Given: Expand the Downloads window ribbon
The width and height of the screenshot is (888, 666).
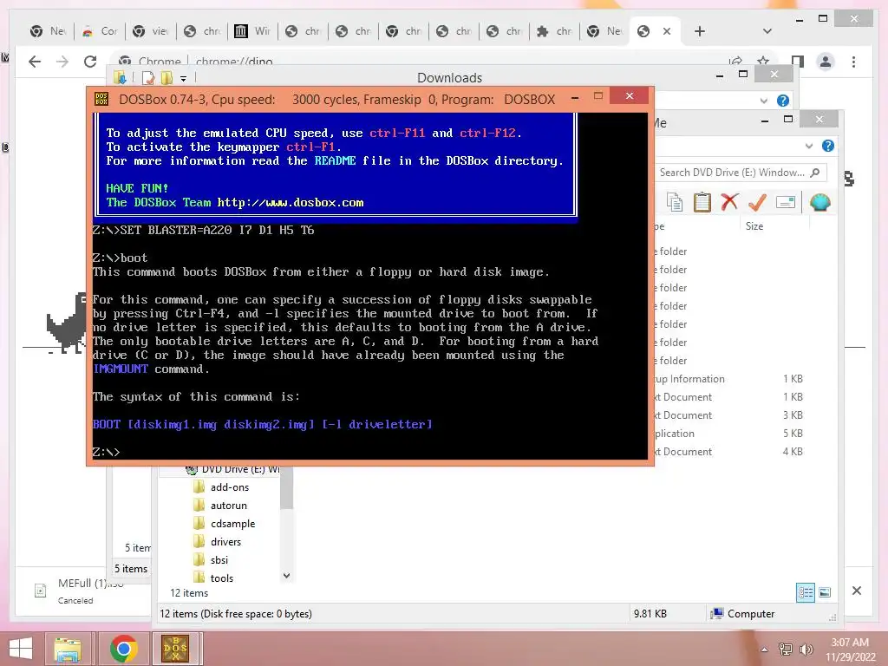Looking at the screenshot, I should coord(763,101).
